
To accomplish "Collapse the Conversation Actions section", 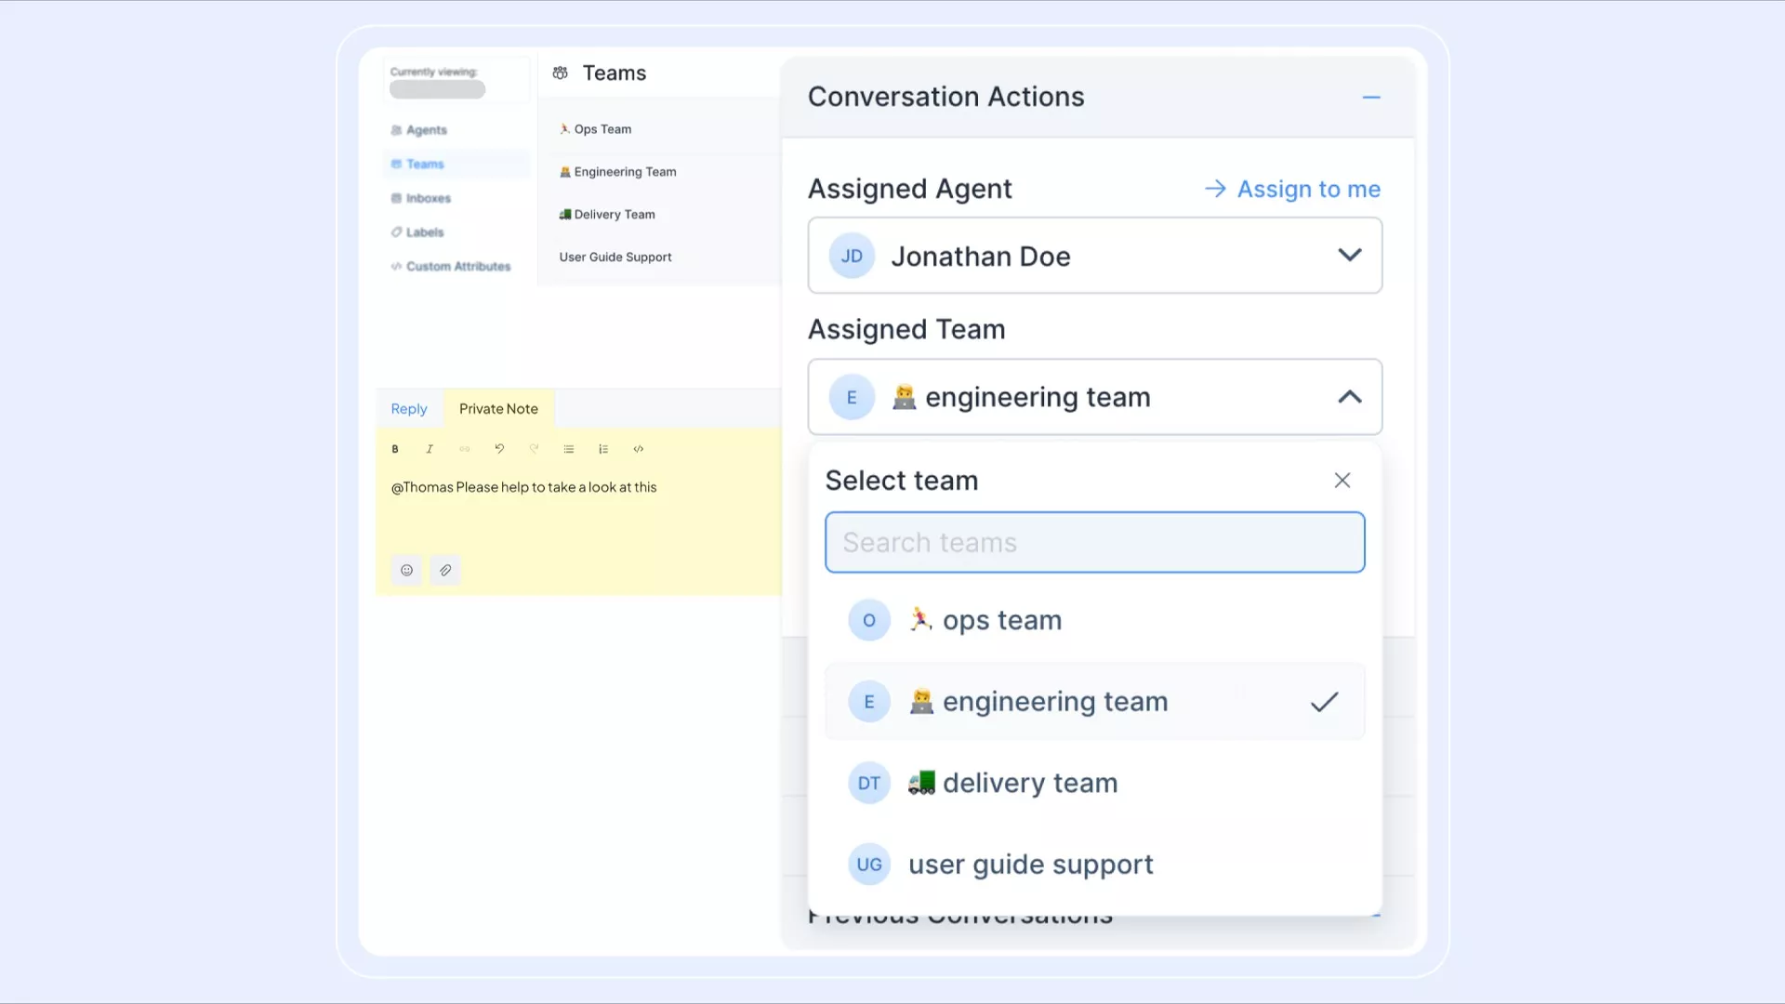I will pos(1370,98).
